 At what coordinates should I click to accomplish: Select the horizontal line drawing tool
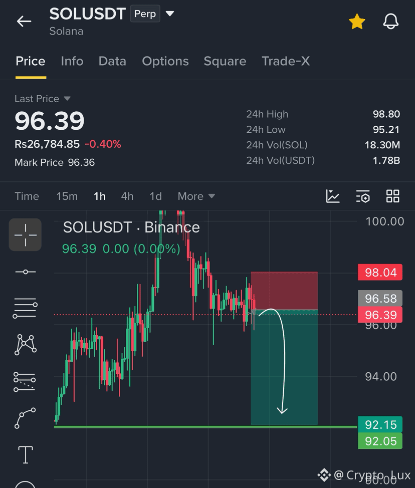pyautogui.click(x=25, y=272)
